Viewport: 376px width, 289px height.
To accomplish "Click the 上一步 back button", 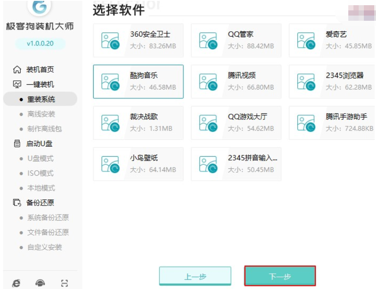I will pyautogui.click(x=195, y=276).
